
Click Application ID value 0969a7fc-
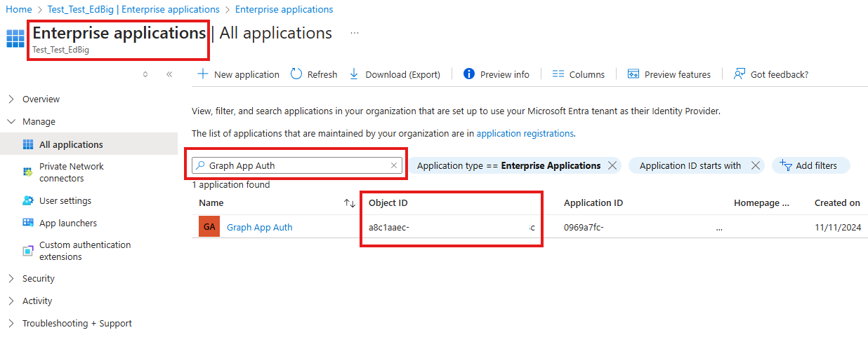tap(584, 227)
